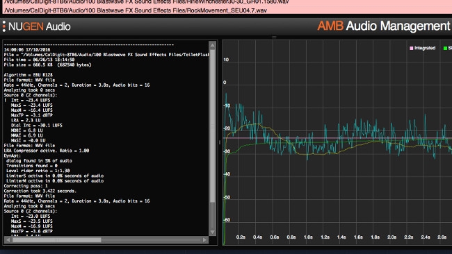Click the Int = -23.0 LUFS line
This screenshot has height=254, width=452.
coord(31,217)
